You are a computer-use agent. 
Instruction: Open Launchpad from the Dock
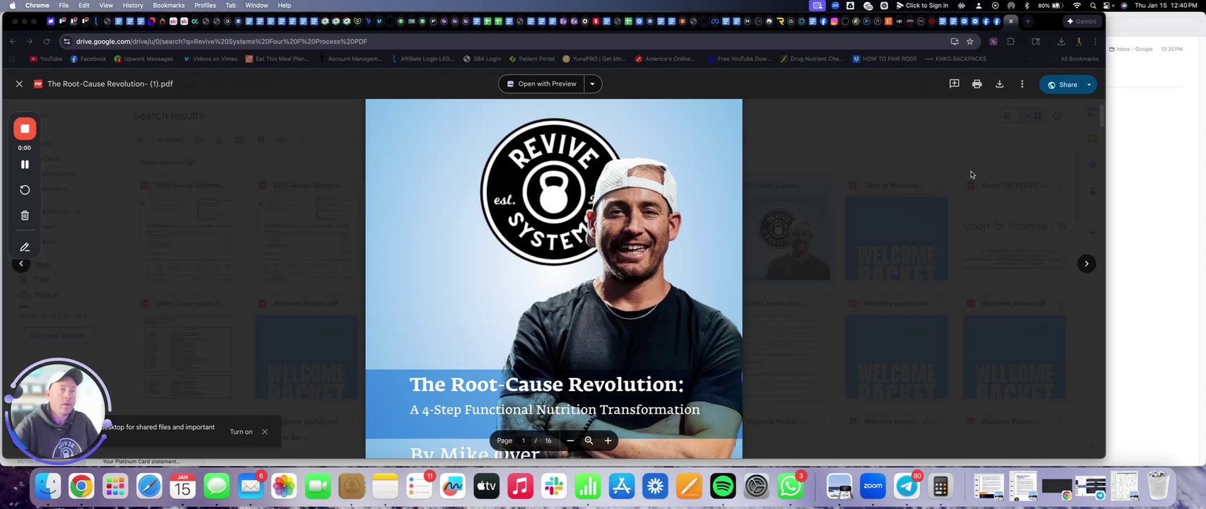point(114,486)
